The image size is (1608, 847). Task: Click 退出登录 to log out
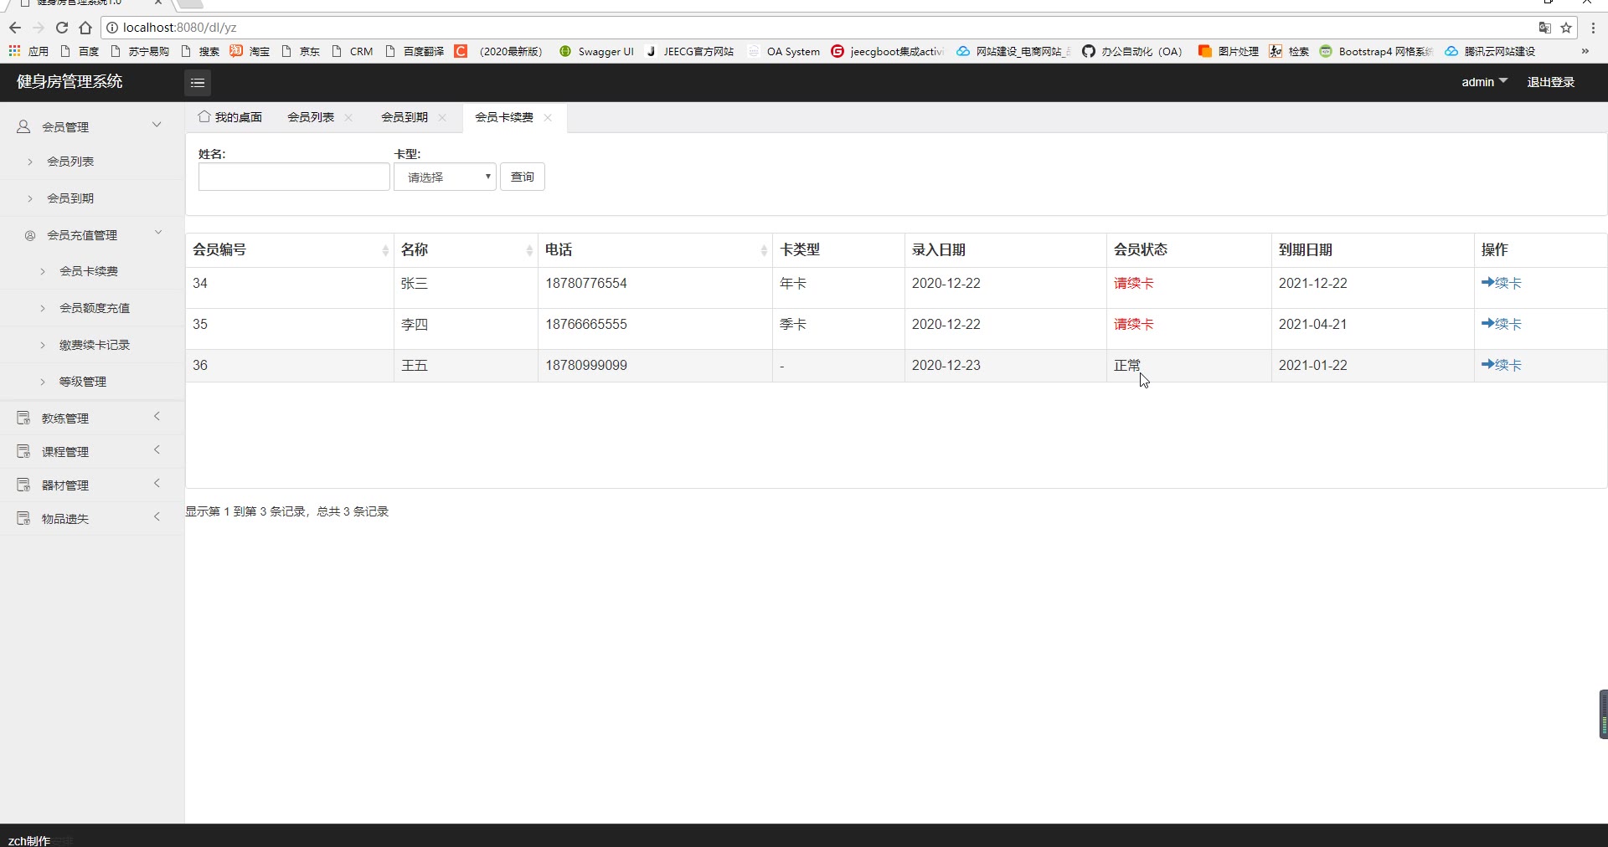point(1551,82)
